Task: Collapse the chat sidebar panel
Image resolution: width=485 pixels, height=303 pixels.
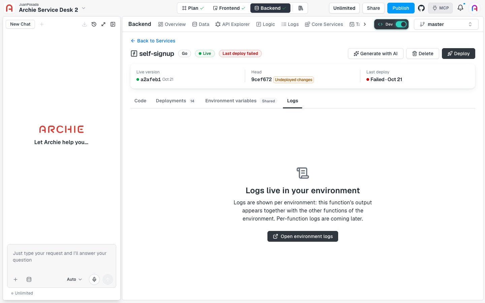Action: click(113, 24)
